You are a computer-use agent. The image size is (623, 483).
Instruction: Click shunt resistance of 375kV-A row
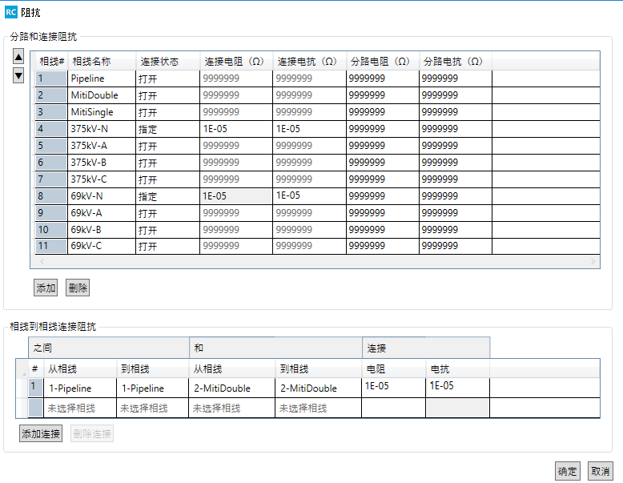[x=383, y=146]
